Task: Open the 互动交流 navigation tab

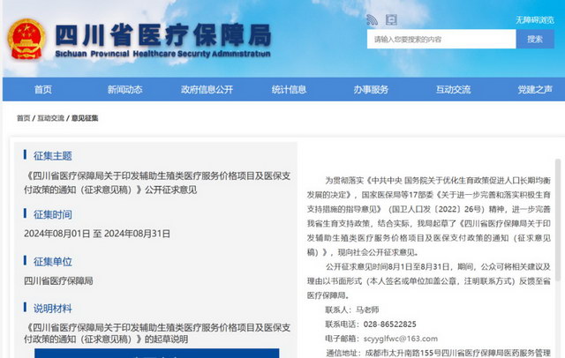Action: 453,90
